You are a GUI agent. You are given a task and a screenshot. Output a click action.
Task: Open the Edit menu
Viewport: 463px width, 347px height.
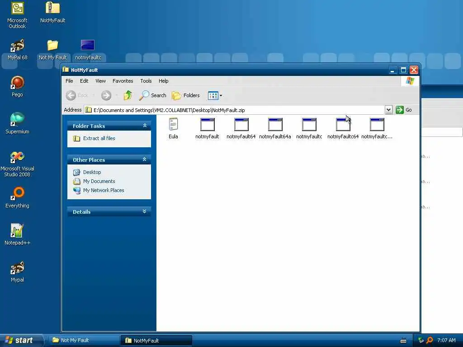(x=84, y=81)
